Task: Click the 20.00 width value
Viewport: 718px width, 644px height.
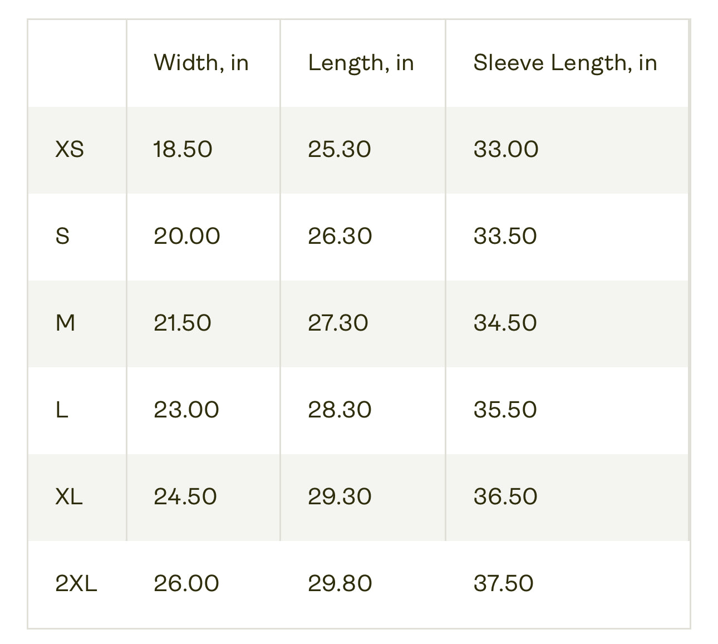Action: [x=187, y=236]
